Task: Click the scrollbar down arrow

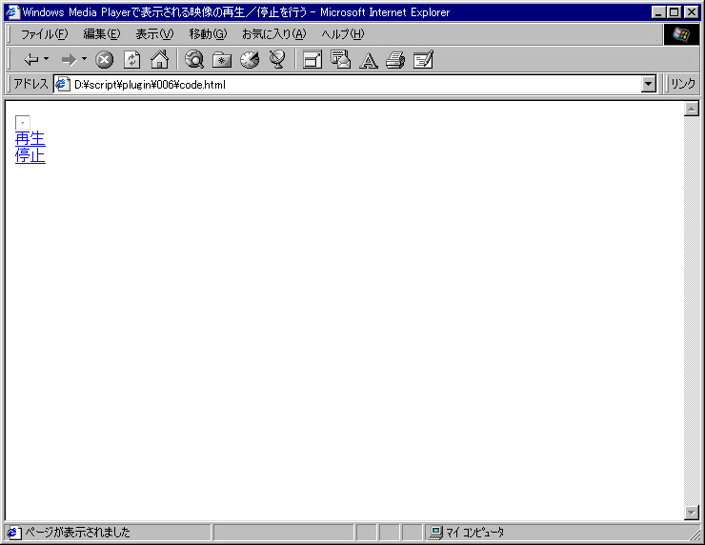Action: (x=692, y=513)
